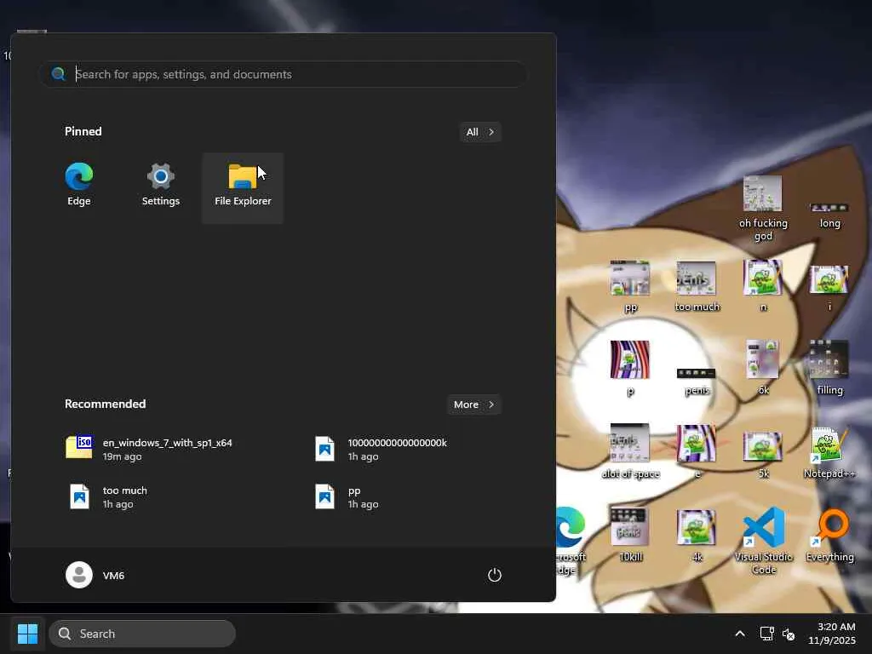872x654 pixels.
Task: Open VM6 user account menu
Action: (95, 575)
